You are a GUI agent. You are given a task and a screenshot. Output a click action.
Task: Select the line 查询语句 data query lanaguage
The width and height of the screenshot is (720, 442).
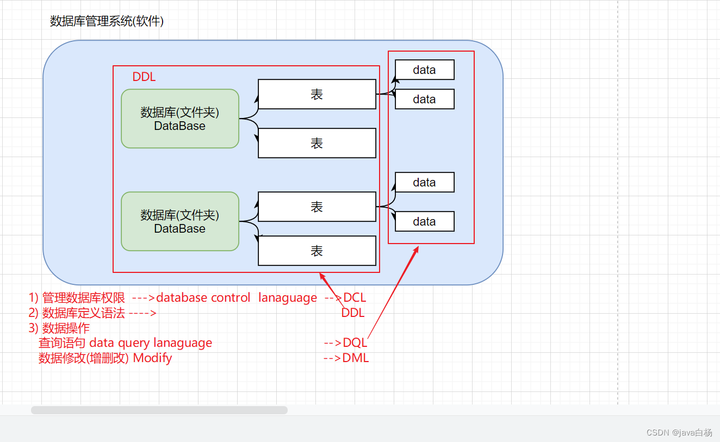[x=126, y=343]
